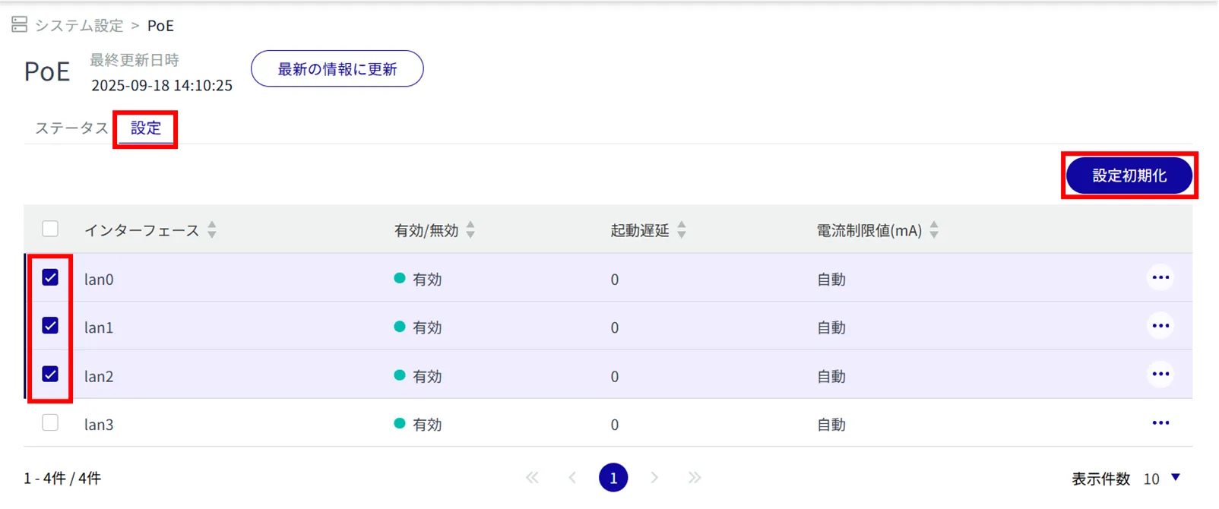Click 最新の情報に更新 button

pyautogui.click(x=337, y=69)
